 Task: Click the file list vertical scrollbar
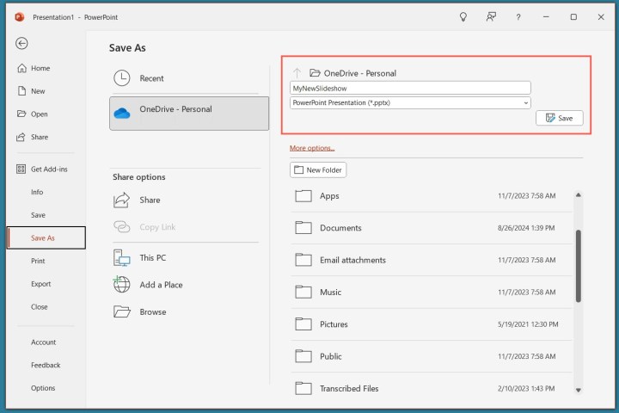pyautogui.click(x=579, y=265)
